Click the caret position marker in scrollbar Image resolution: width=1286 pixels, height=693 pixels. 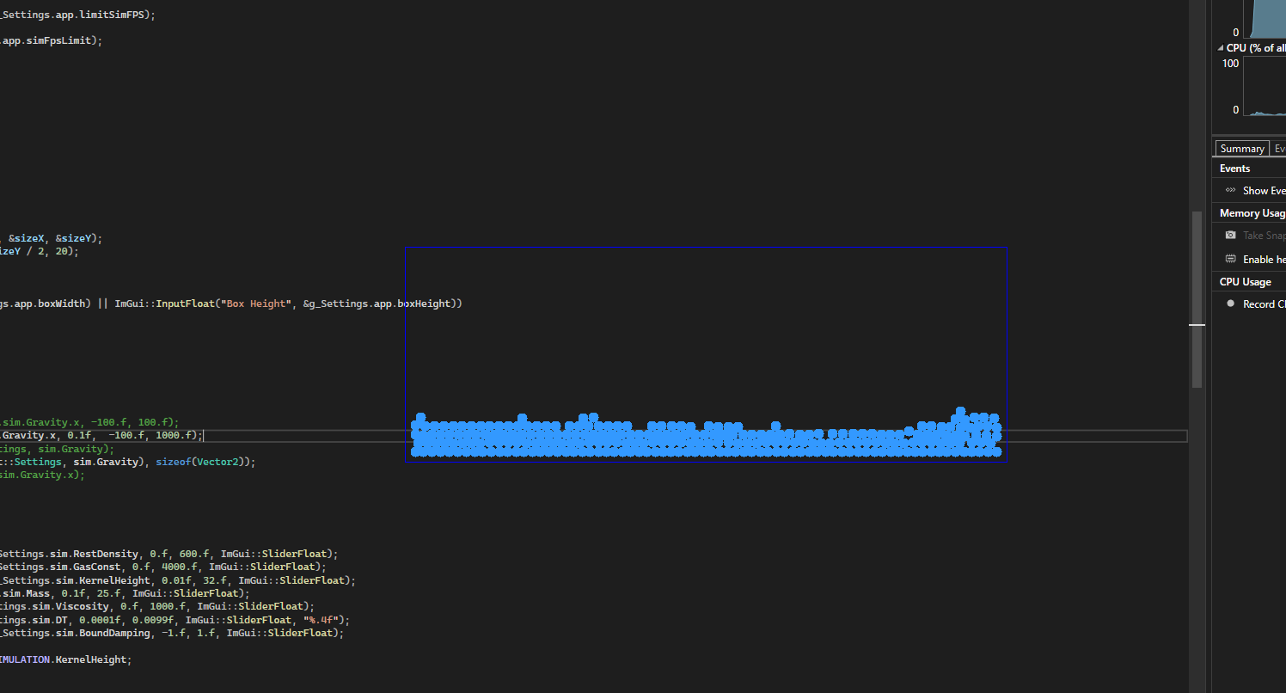click(1197, 325)
